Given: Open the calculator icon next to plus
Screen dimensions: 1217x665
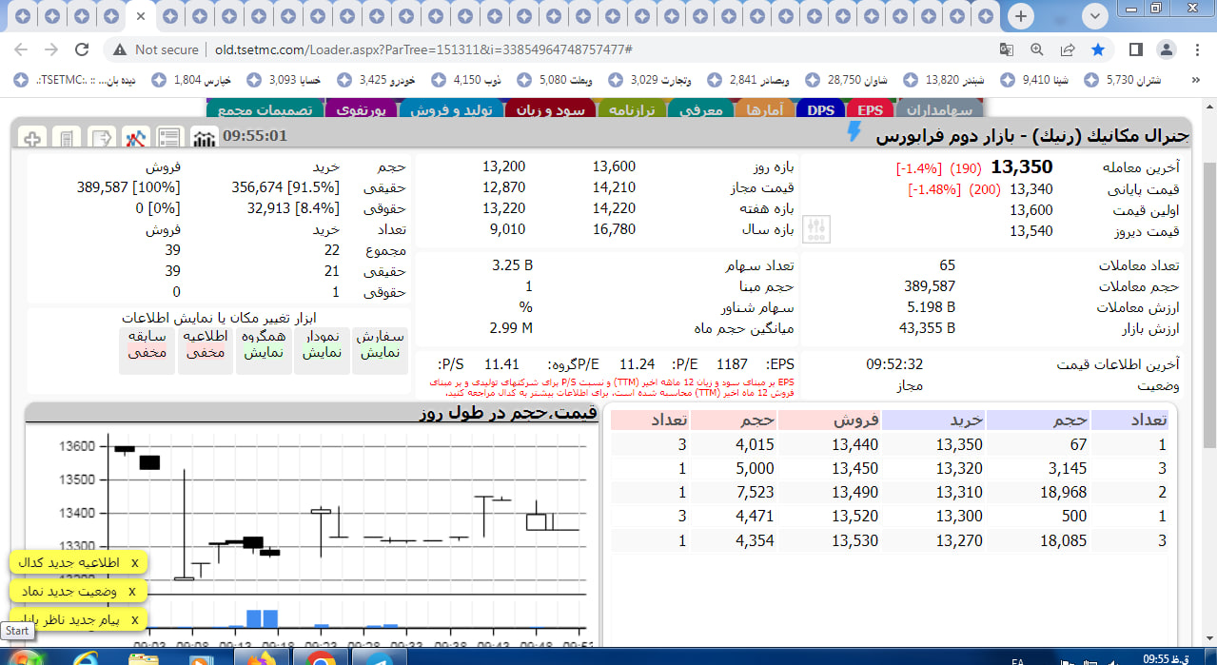Looking at the screenshot, I should coord(66,138).
